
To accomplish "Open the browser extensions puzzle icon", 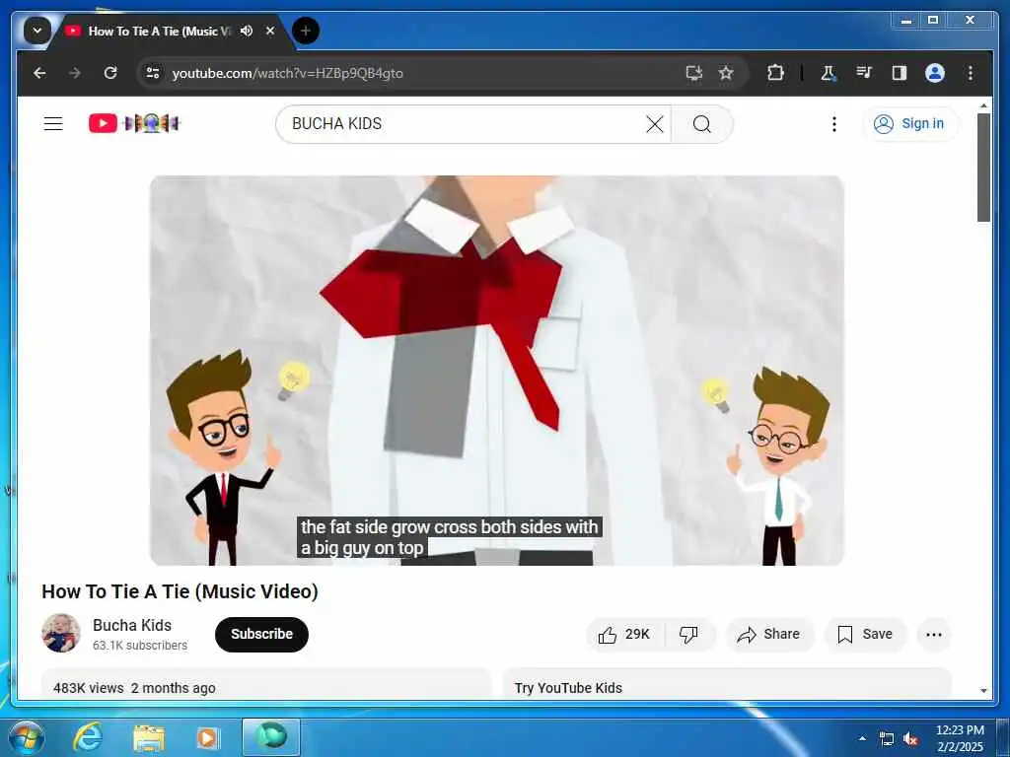I will point(775,73).
